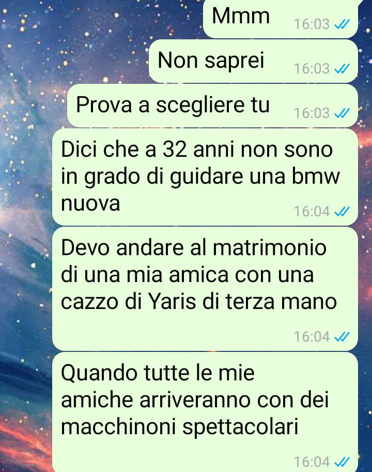Click the 16:04 timestamp on the macchinoni message
Image resolution: width=372 pixels, height=472 pixels.
click(312, 462)
